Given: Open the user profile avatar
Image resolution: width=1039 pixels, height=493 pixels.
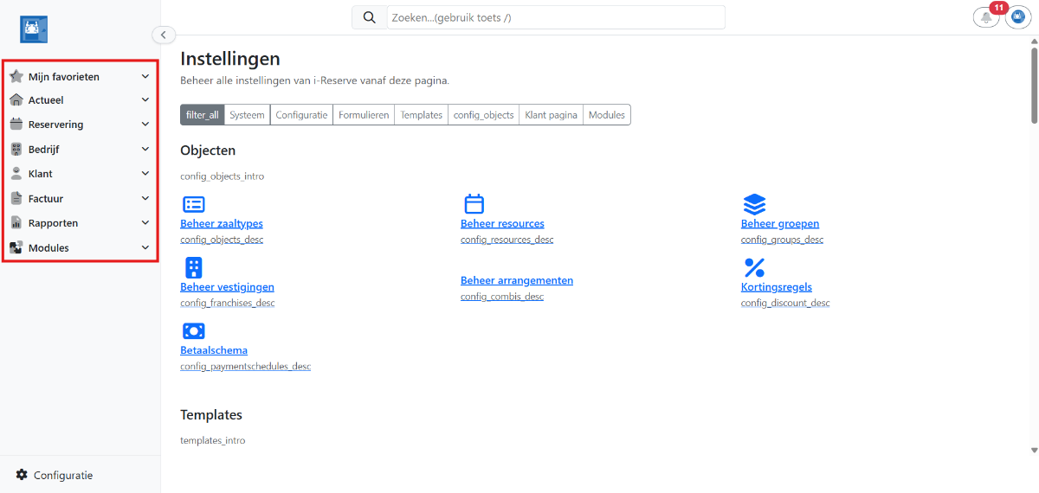Looking at the screenshot, I should [x=1017, y=17].
